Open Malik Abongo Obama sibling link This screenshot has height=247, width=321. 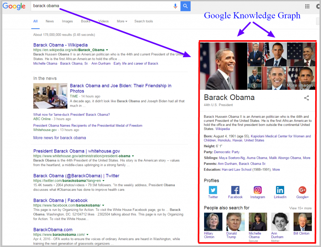[285, 158]
